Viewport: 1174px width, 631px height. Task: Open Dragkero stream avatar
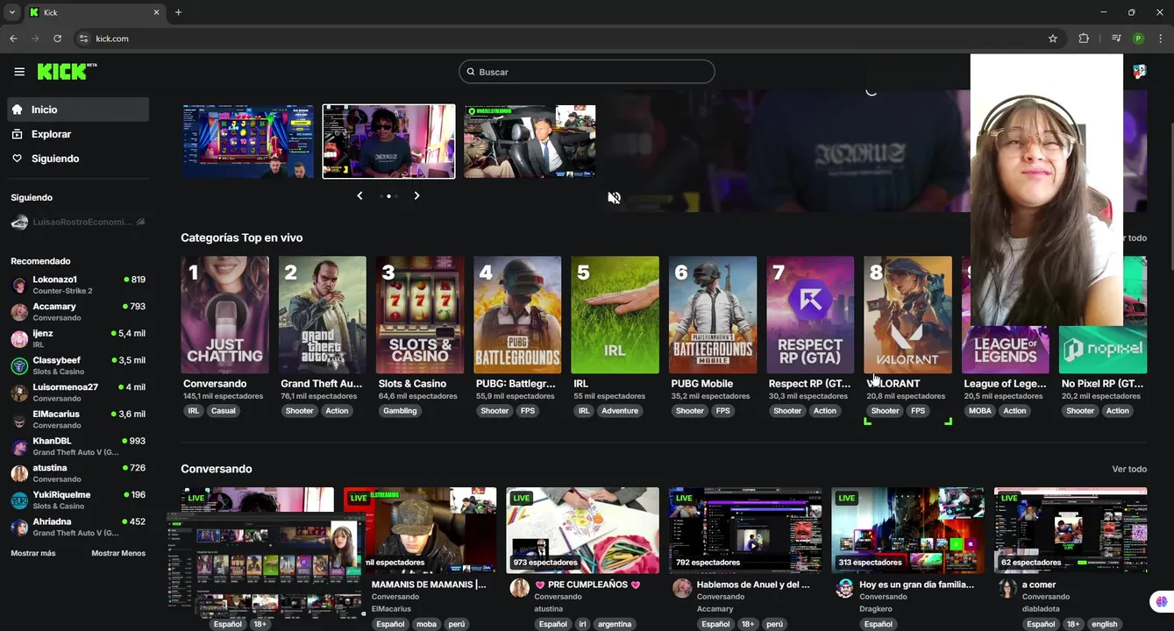(x=844, y=588)
